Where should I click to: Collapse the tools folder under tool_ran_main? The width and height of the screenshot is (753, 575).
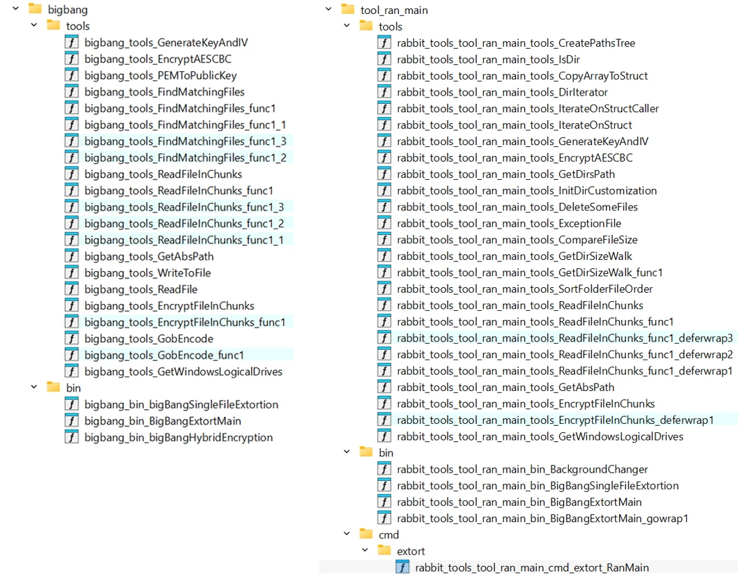(x=347, y=25)
